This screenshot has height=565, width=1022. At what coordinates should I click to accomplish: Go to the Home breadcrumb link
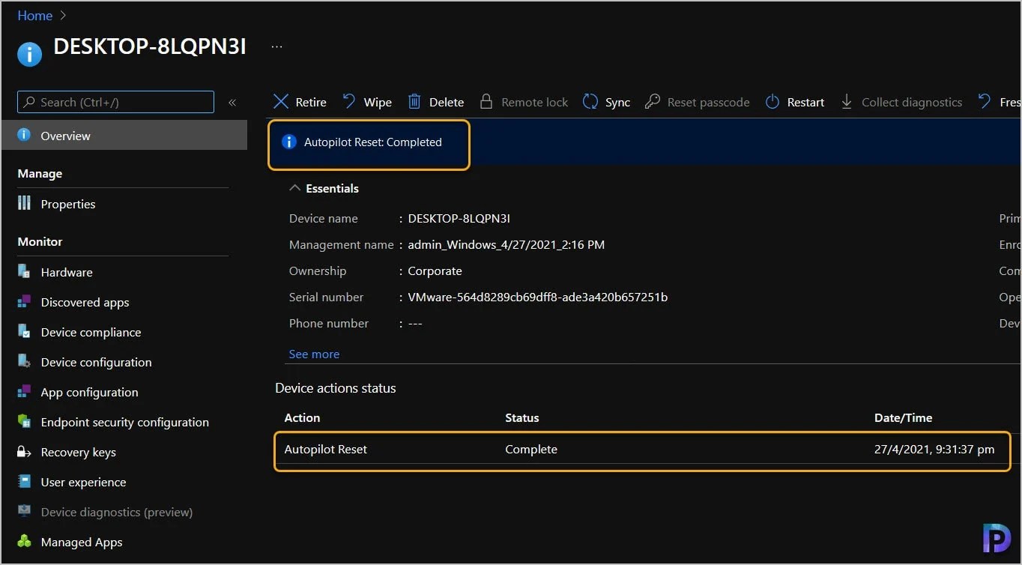point(35,15)
